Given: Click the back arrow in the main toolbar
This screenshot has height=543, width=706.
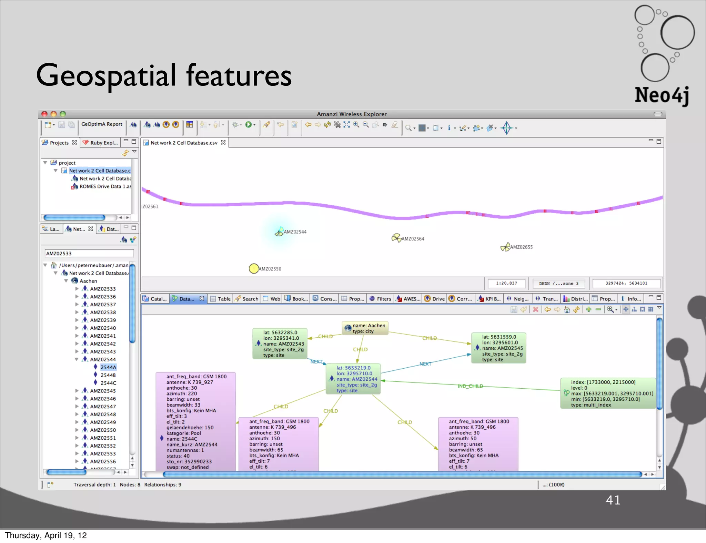Looking at the screenshot, I should (308, 125).
